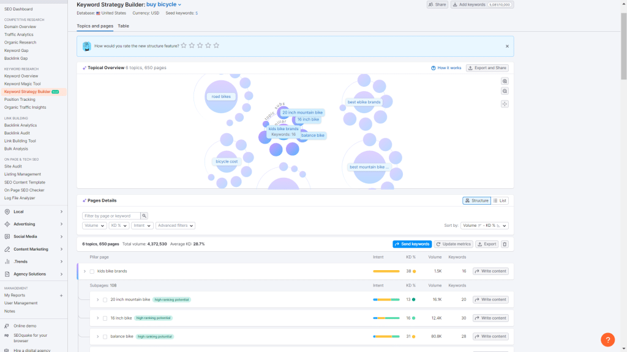The width and height of the screenshot is (627, 352).
Task: Run the filter search magnifier icon
Action: tap(145, 216)
